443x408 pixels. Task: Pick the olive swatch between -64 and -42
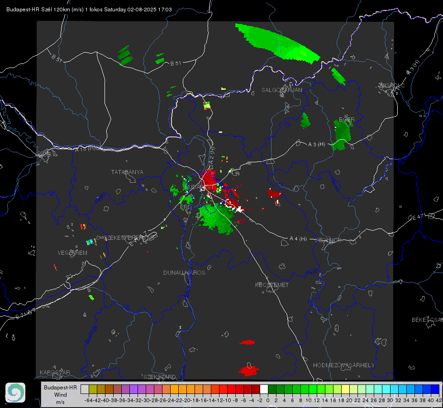(x=93, y=389)
